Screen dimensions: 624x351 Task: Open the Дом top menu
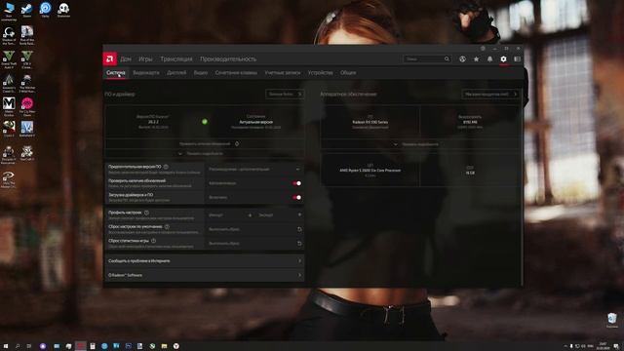pos(126,58)
